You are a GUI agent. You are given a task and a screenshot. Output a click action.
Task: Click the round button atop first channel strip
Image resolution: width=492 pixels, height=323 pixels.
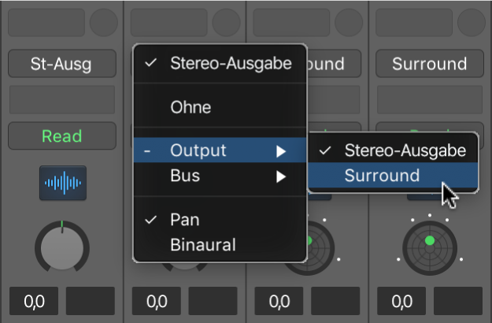click(104, 23)
